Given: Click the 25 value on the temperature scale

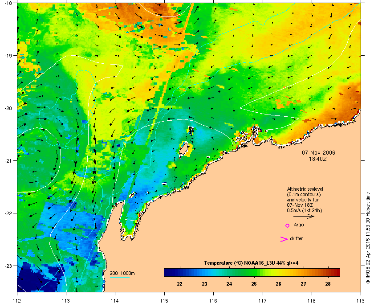Looking at the screenshot, I should 254,284.
